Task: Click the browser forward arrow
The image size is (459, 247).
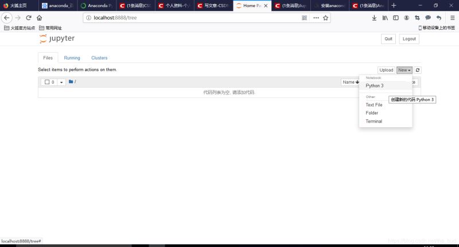Action: pos(18,18)
